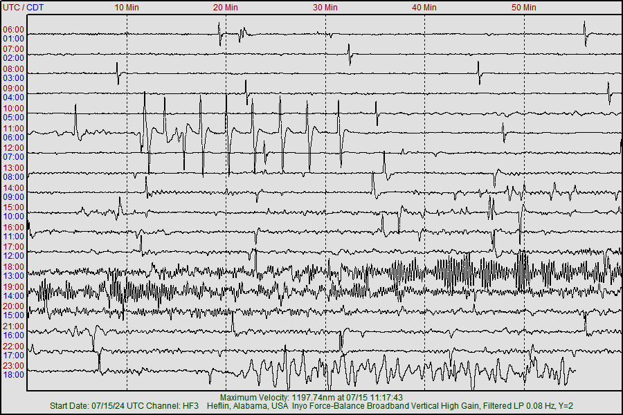Click the '20 Min' time axis label

(226, 7)
